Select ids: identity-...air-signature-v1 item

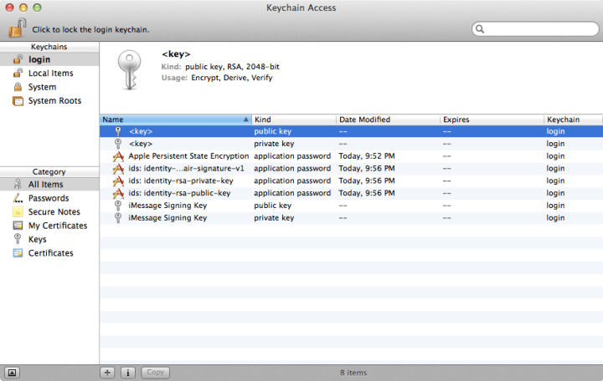tap(351, 169)
